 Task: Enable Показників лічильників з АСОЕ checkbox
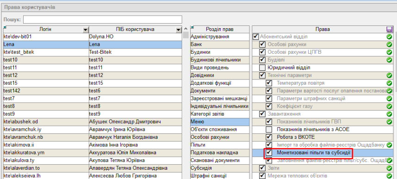(269, 130)
